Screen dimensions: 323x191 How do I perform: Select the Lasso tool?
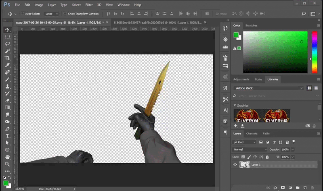(7, 44)
